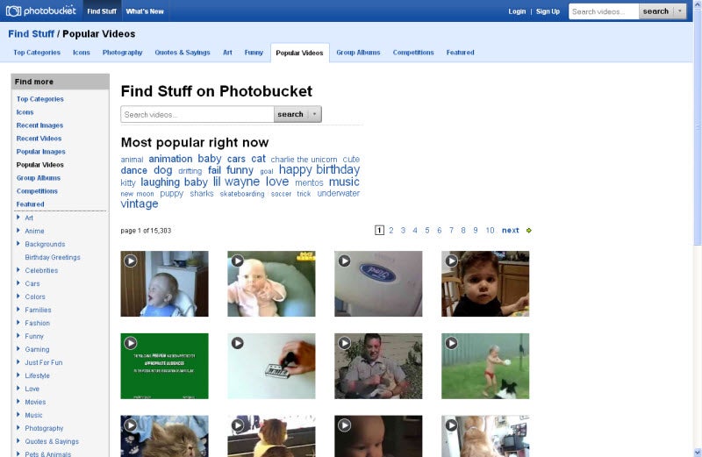Open the Group Albums tab
This screenshot has height=457, width=702.
(358, 53)
